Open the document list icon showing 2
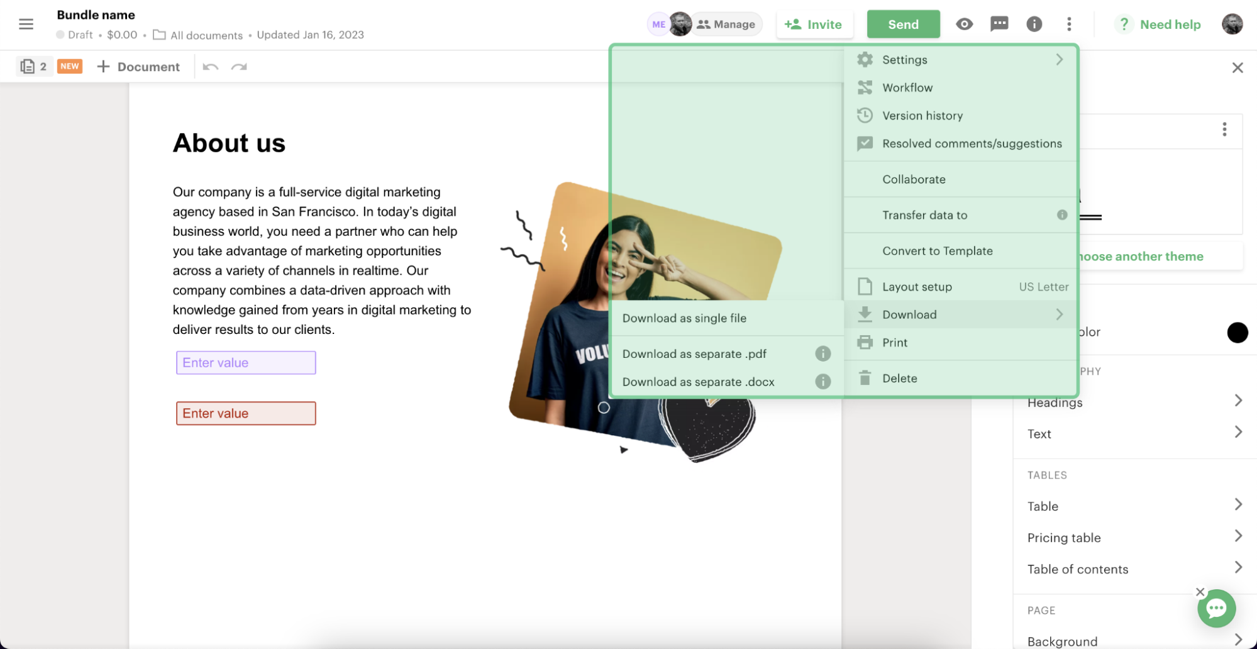The image size is (1257, 649). 33,66
